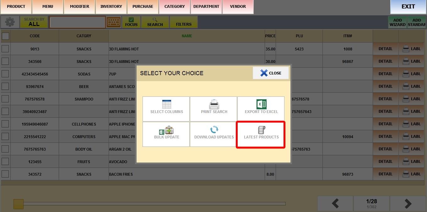Switch to the Inventory tab
427x212 pixels.
coord(111,7)
